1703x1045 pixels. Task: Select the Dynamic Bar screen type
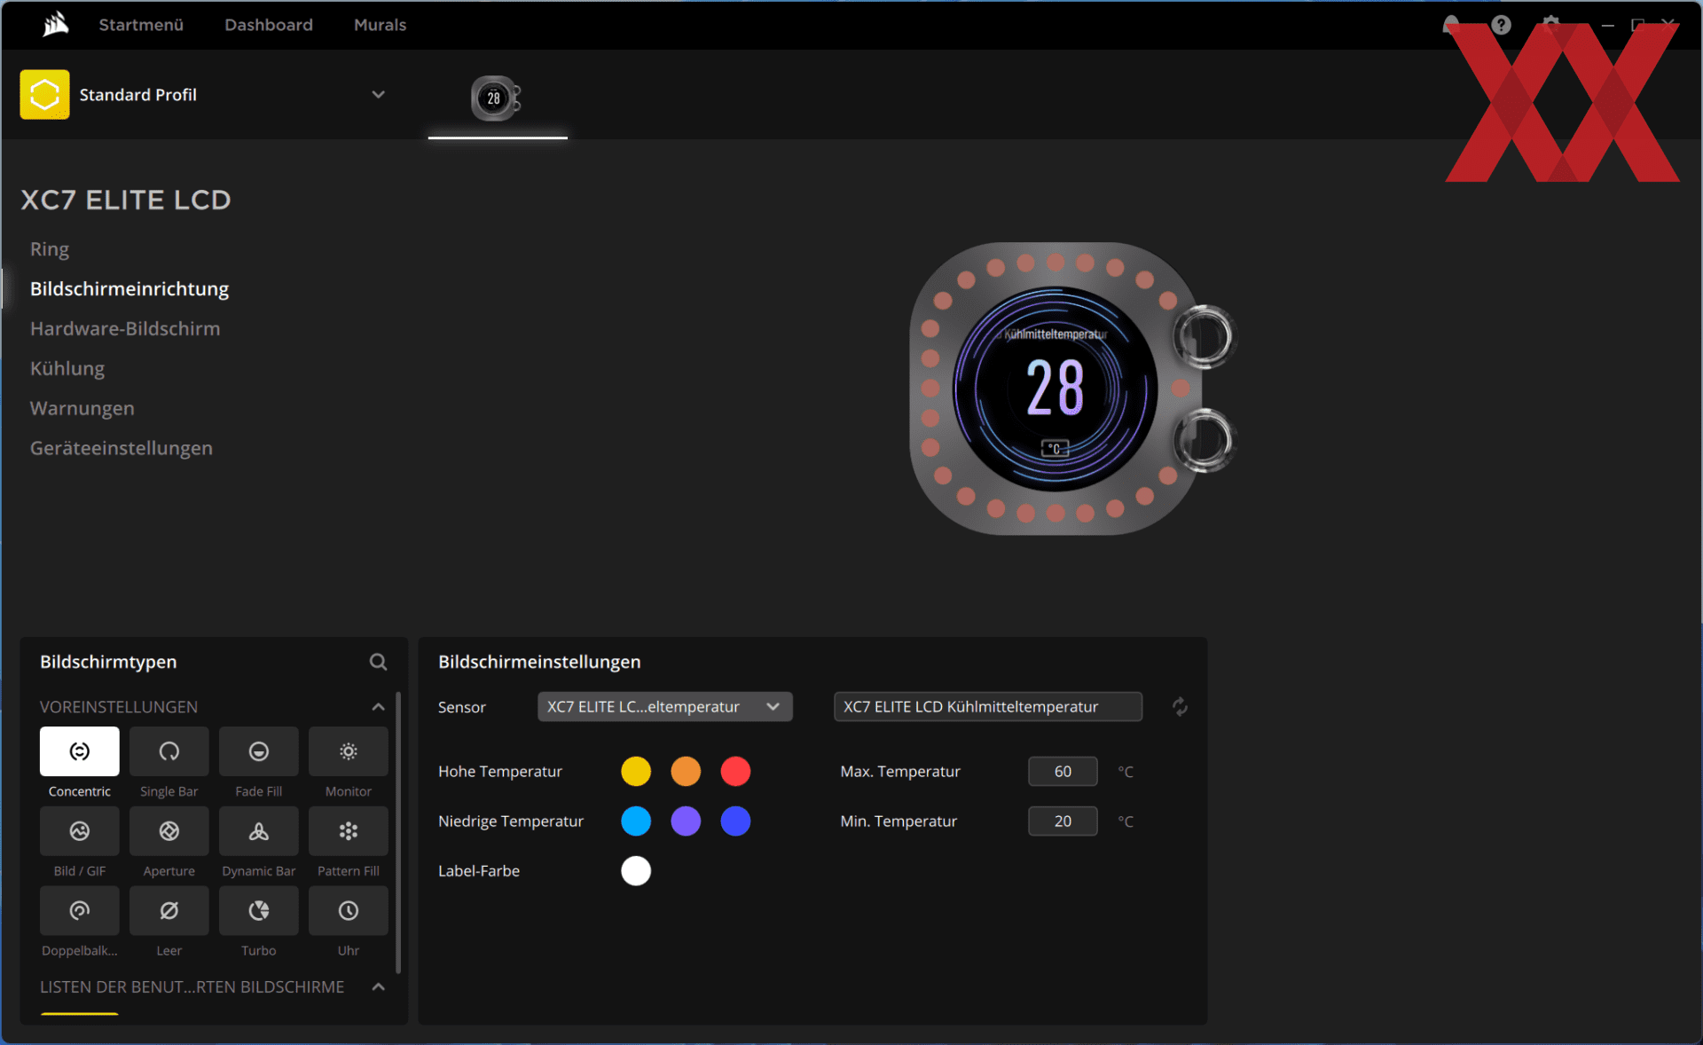[258, 831]
